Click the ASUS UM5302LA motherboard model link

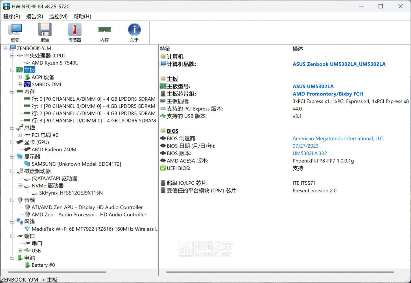(x=313, y=86)
